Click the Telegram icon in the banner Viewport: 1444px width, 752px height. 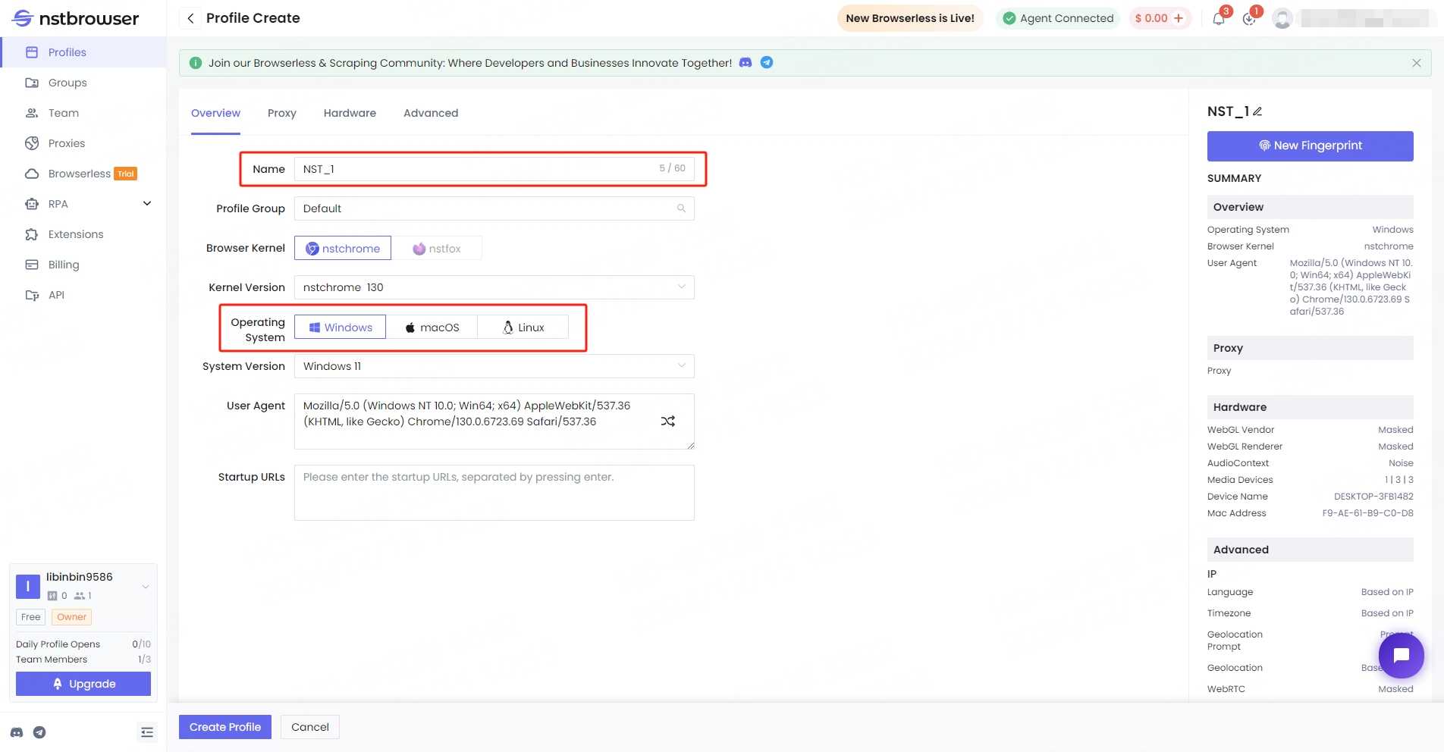[x=767, y=63]
